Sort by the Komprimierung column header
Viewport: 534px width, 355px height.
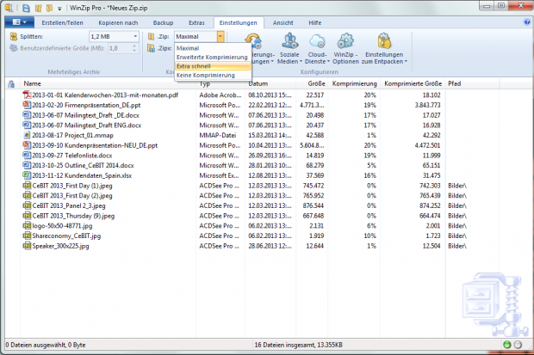355,83
